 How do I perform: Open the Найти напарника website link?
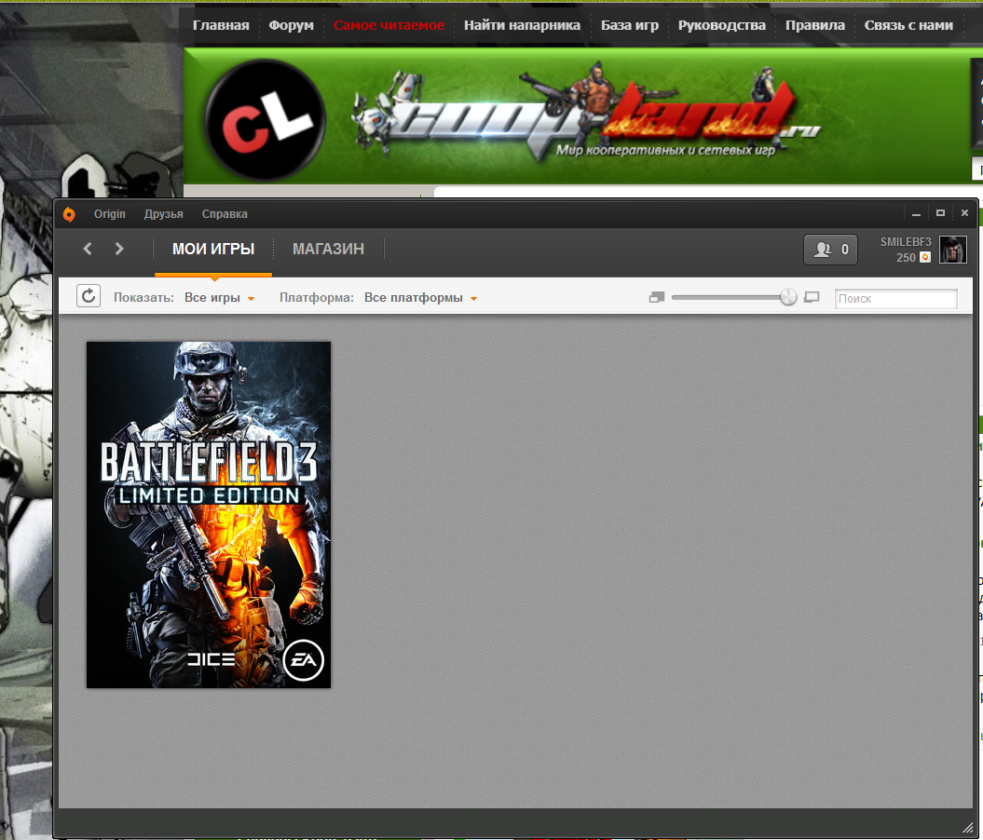point(522,26)
